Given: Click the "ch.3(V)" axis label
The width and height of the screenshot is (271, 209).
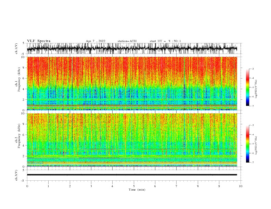Looking at the screenshot, I should coord(16,175).
